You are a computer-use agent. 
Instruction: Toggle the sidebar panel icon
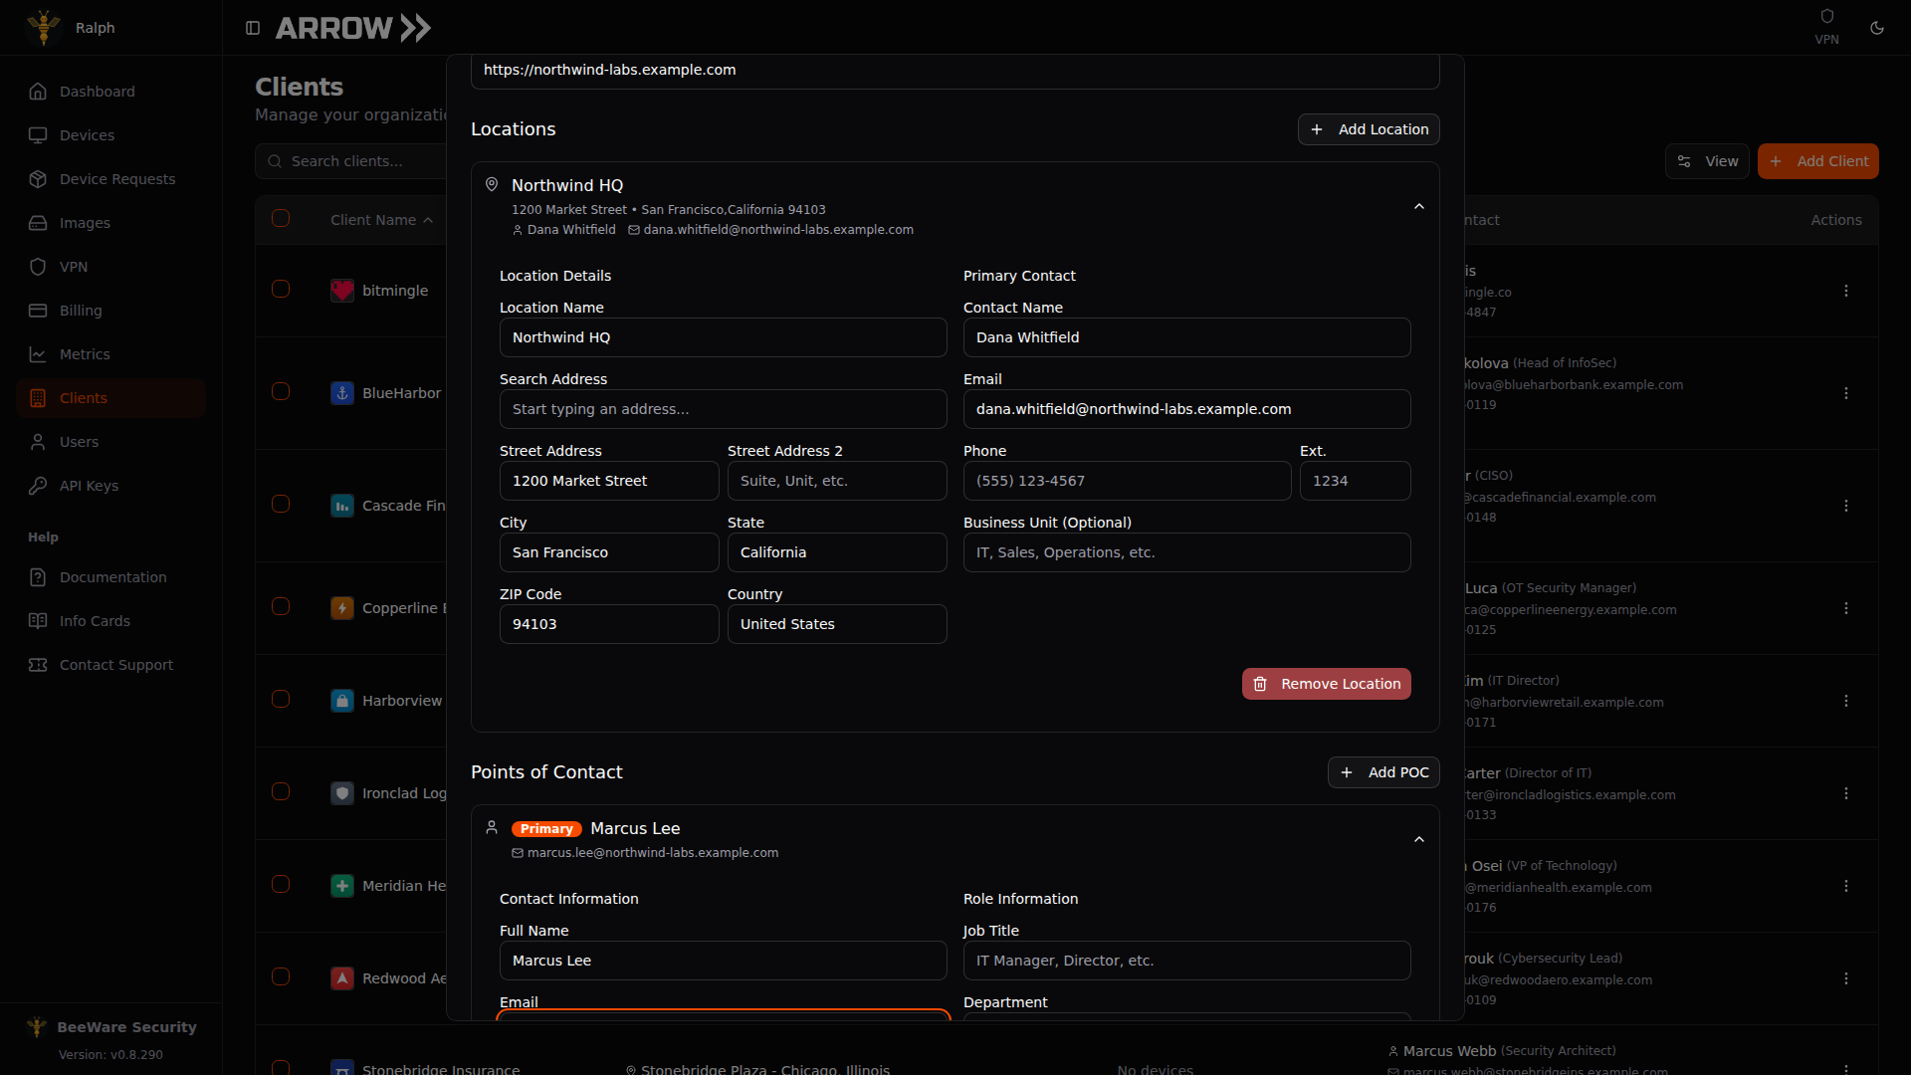point(253,28)
